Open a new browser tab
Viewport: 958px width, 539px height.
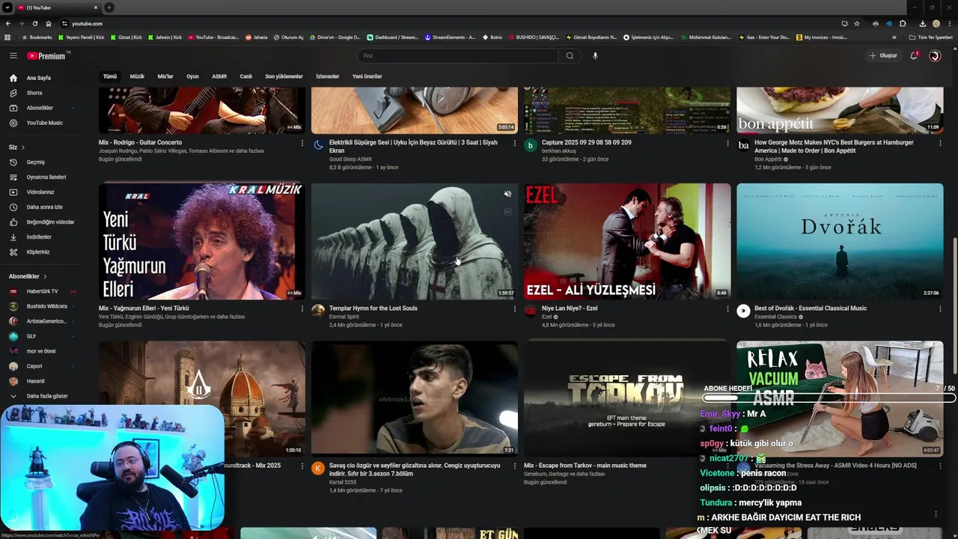109,7
